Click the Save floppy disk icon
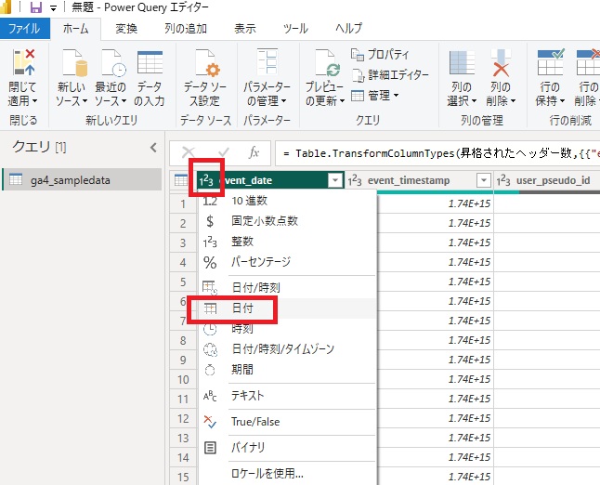 [x=36, y=7]
